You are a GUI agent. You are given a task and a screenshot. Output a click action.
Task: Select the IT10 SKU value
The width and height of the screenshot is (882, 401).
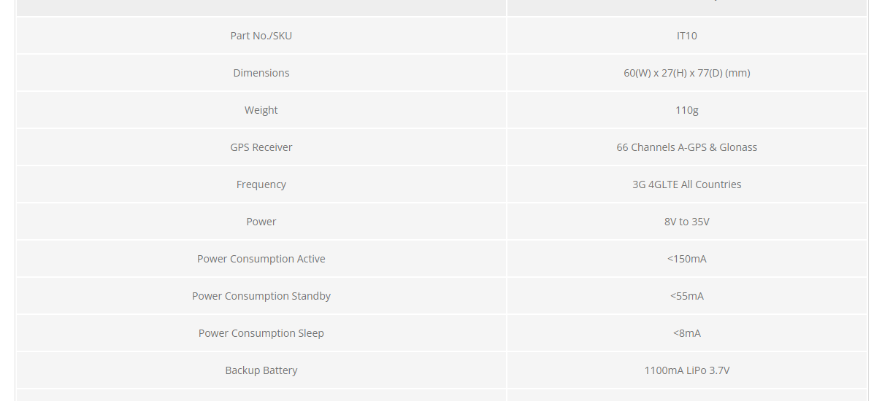click(x=687, y=36)
